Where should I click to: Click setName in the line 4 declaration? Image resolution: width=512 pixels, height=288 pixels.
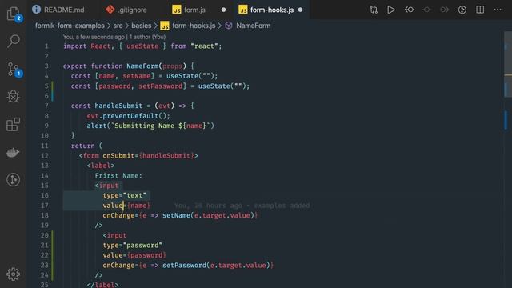[137, 76]
